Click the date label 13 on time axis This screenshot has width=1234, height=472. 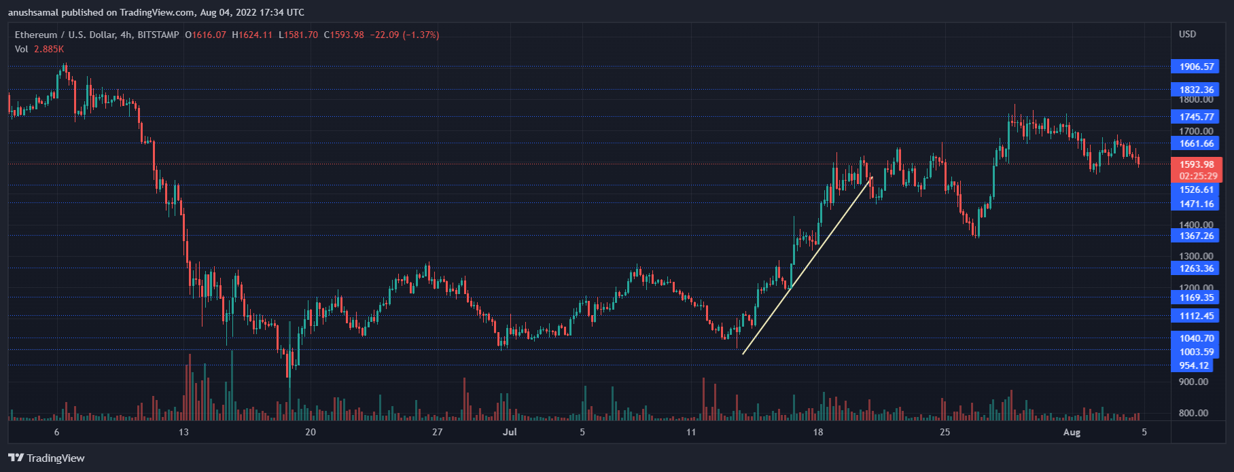(183, 432)
